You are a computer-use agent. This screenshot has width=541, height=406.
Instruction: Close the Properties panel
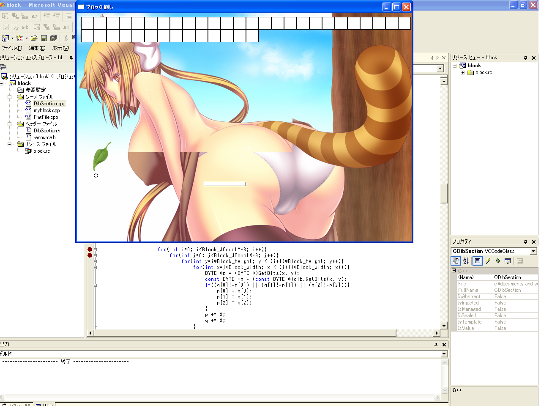click(x=534, y=242)
